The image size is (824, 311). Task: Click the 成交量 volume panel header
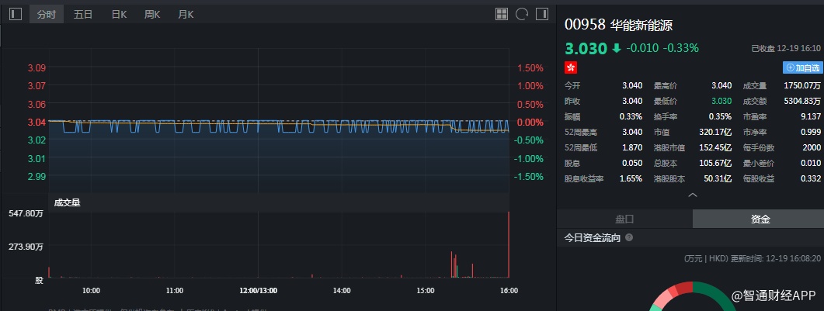[67, 203]
